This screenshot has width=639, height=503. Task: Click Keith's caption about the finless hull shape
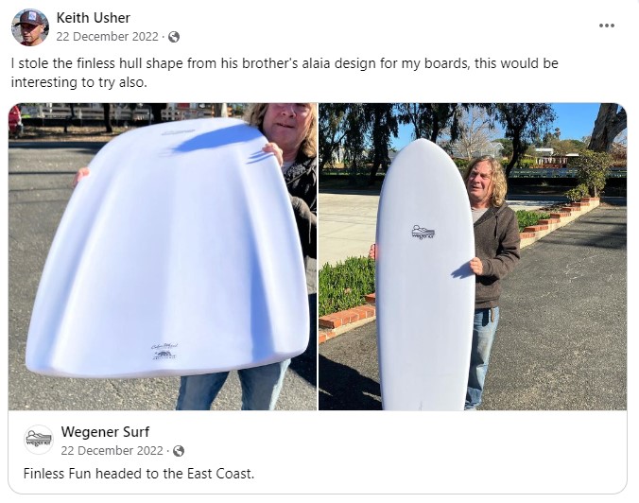pyautogui.click(x=285, y=73)
